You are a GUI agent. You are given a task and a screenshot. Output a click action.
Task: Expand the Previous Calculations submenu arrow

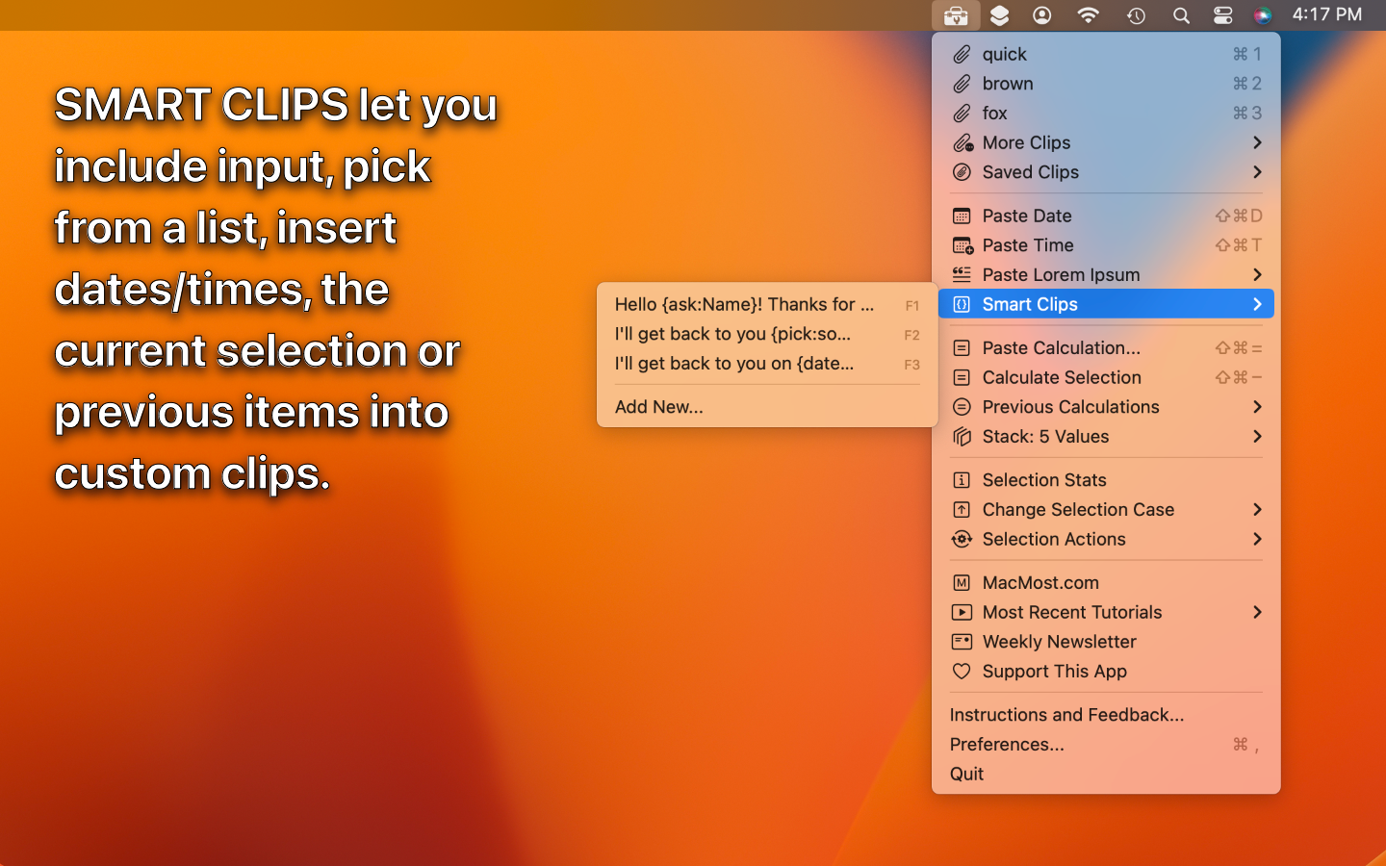[1257, 407]
